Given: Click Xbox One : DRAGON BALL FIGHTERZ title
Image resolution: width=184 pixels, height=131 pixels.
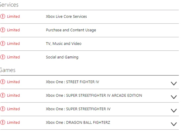Looking at the screenshot, I should click(x=78, y=122).
